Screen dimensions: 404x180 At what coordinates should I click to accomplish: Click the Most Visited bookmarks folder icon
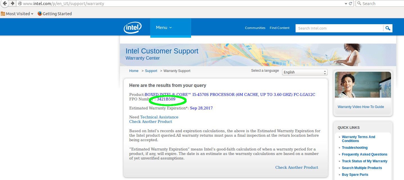coord(3,14)
